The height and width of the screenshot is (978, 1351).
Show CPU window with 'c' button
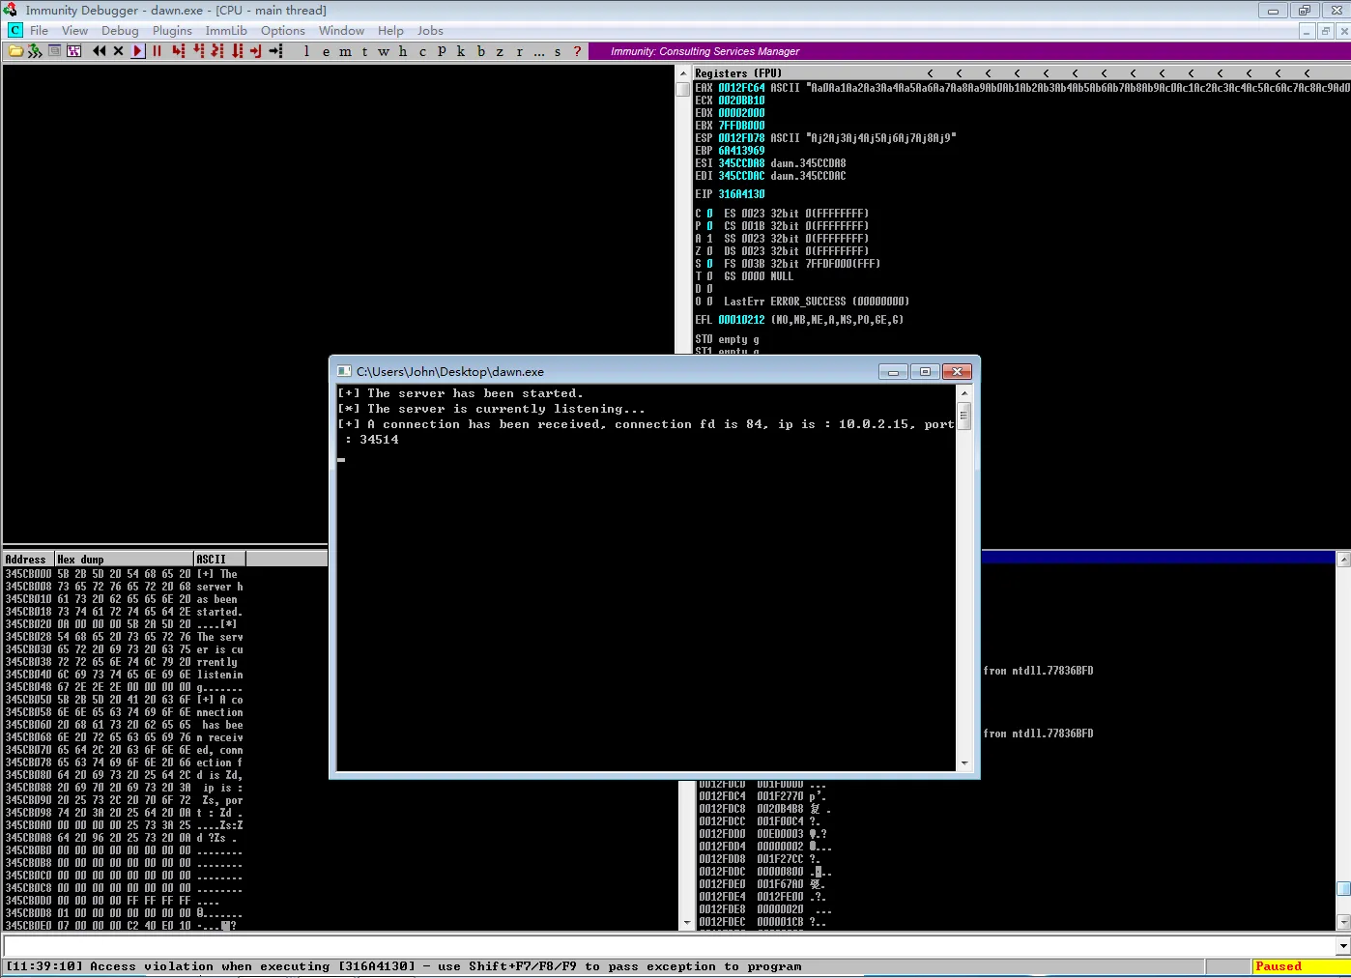[x=423, y=51]
